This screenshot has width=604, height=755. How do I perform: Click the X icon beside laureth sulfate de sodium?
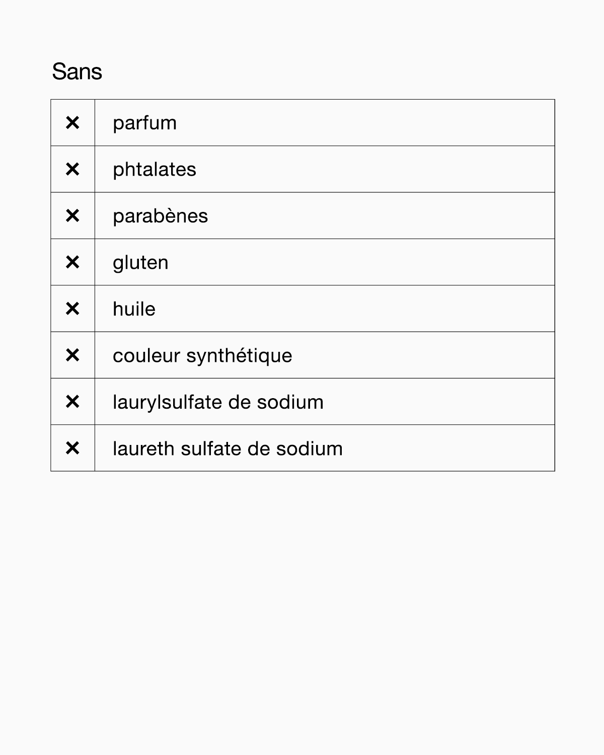[x=72, y=448]
